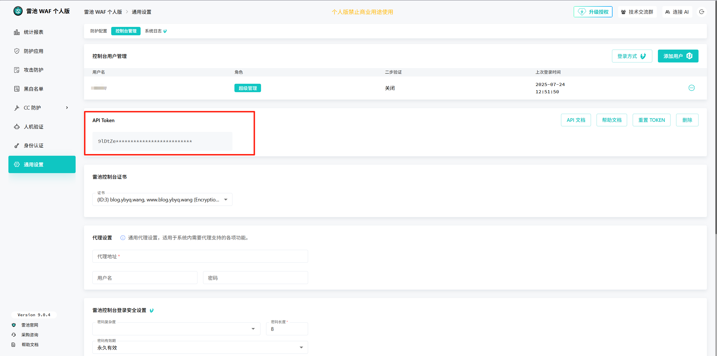
Task: Click the 连接 AI button
Action: [x=677, y=12]
